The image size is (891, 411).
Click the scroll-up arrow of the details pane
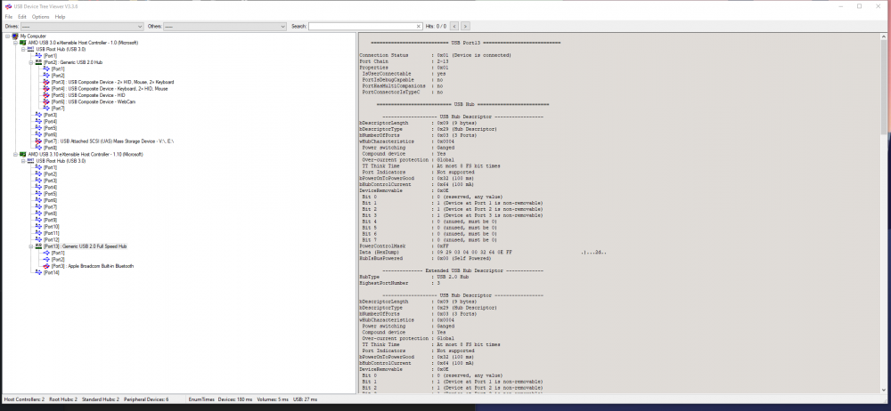[x=884, y=36]
